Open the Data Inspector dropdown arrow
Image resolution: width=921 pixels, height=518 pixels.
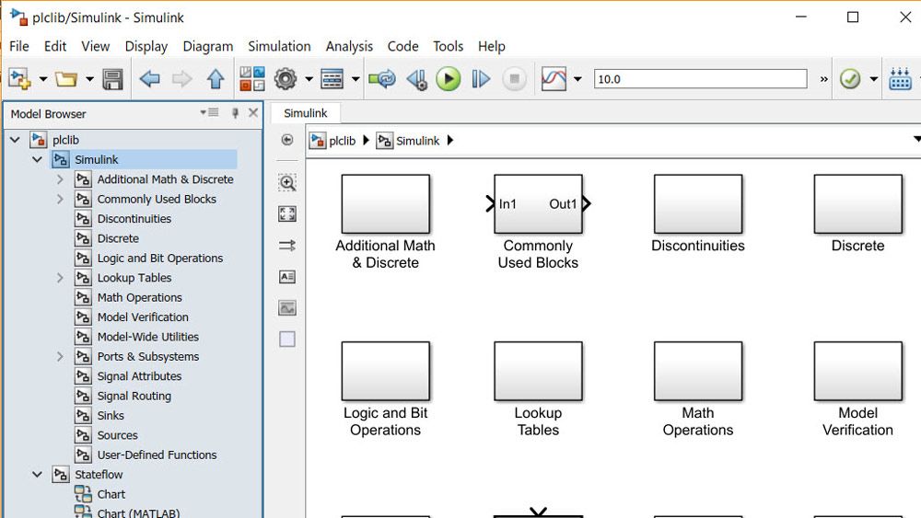point(577,79)
